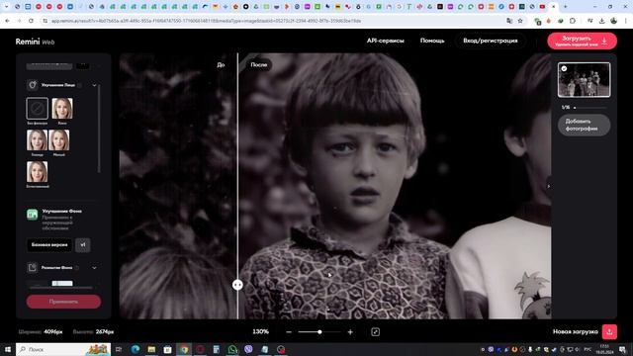The height and width of the screenshot is (356, 633).
Task: Click the before/after comparison slider handle
Action: 237,285
